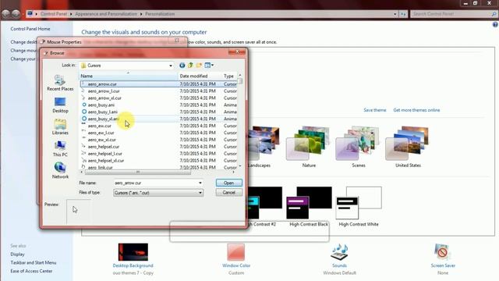Select the Scenes theme
499x281 pixels.
[359, 147]
